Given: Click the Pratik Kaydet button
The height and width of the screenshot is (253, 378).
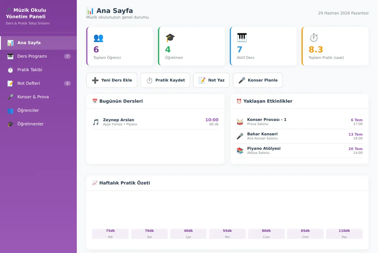Looking at the screenshot, I should click(165, 80).
